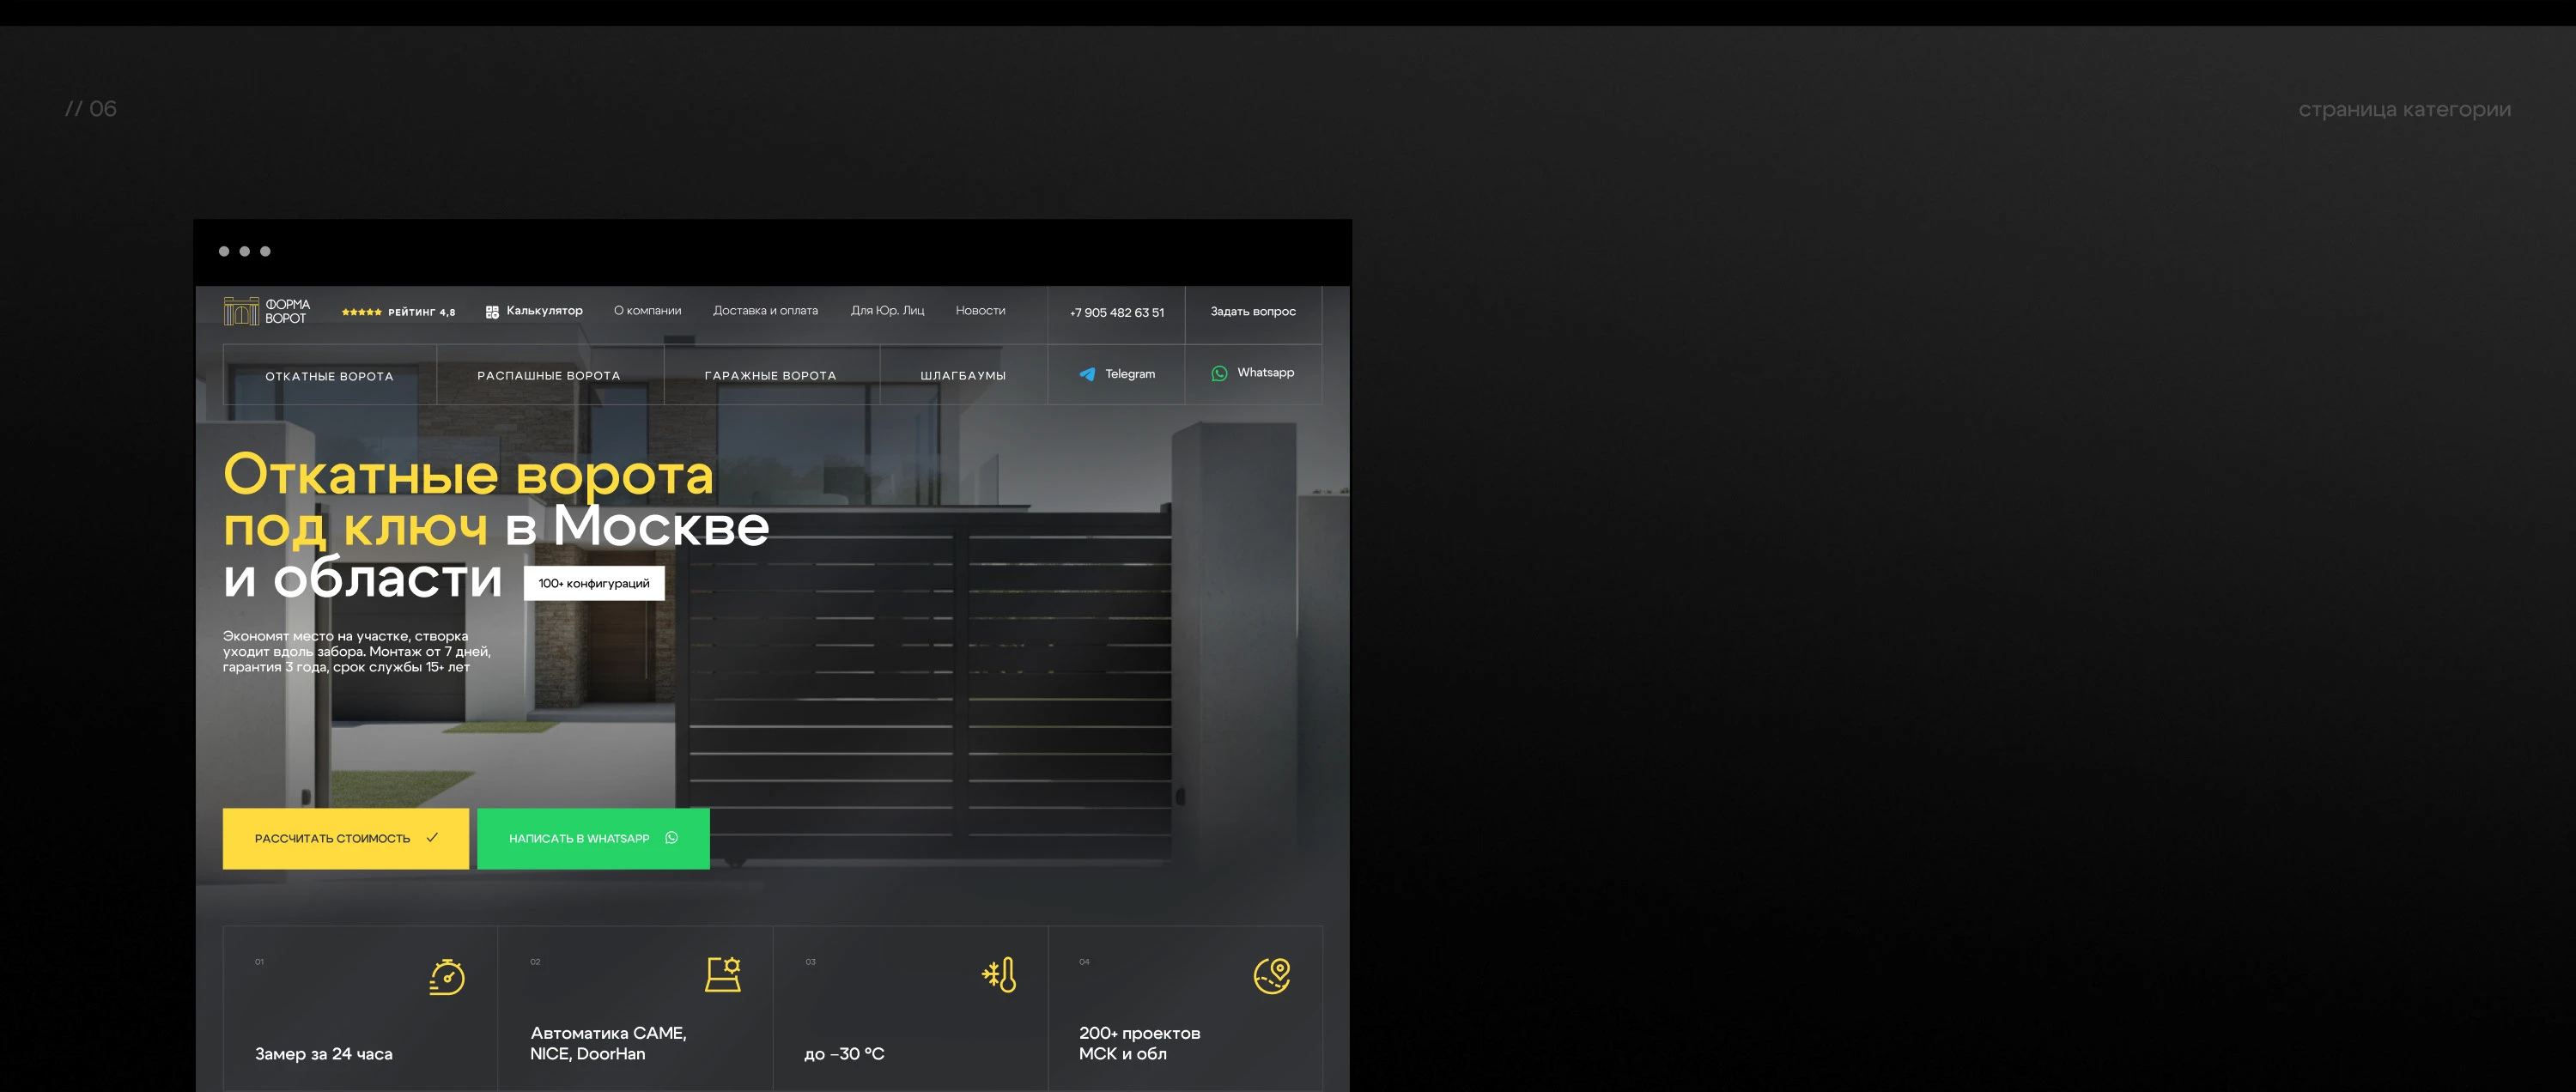Go to Доставка и оплата page
Viewport: 2576px width, 1092px height.
[765, 311]
